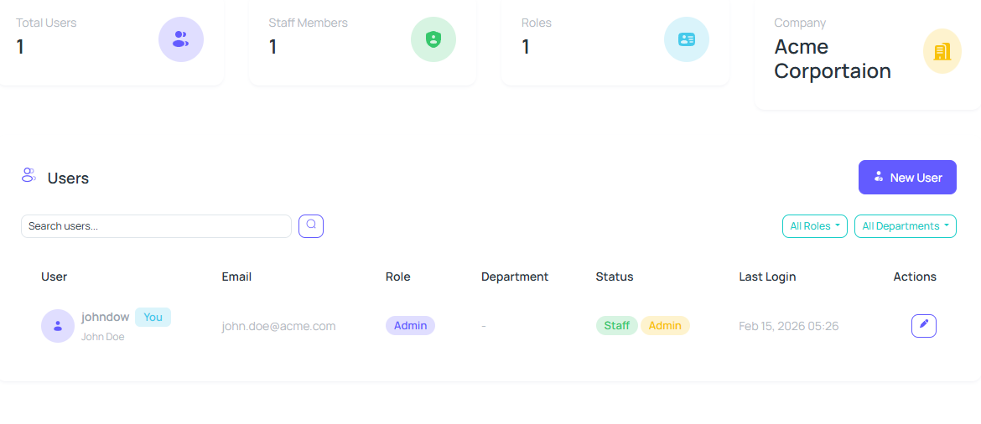Click johndow's user avatar icon
Viewport: 981px width, 424px height.
58,326
